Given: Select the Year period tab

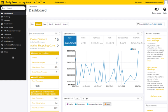Looking at the screenshot, I should click(45, 24).
